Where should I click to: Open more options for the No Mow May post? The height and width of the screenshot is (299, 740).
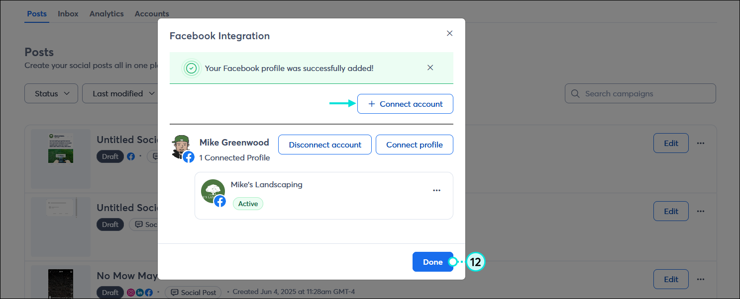point(701,279)
